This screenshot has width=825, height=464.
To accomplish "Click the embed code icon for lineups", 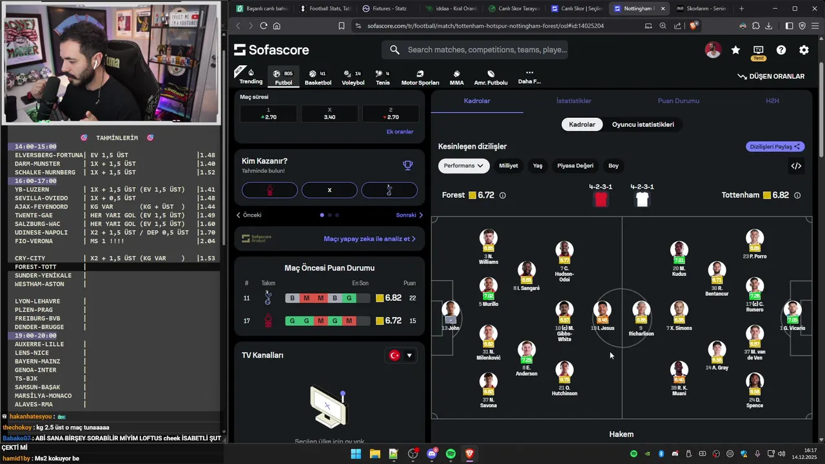I will 796,166.
